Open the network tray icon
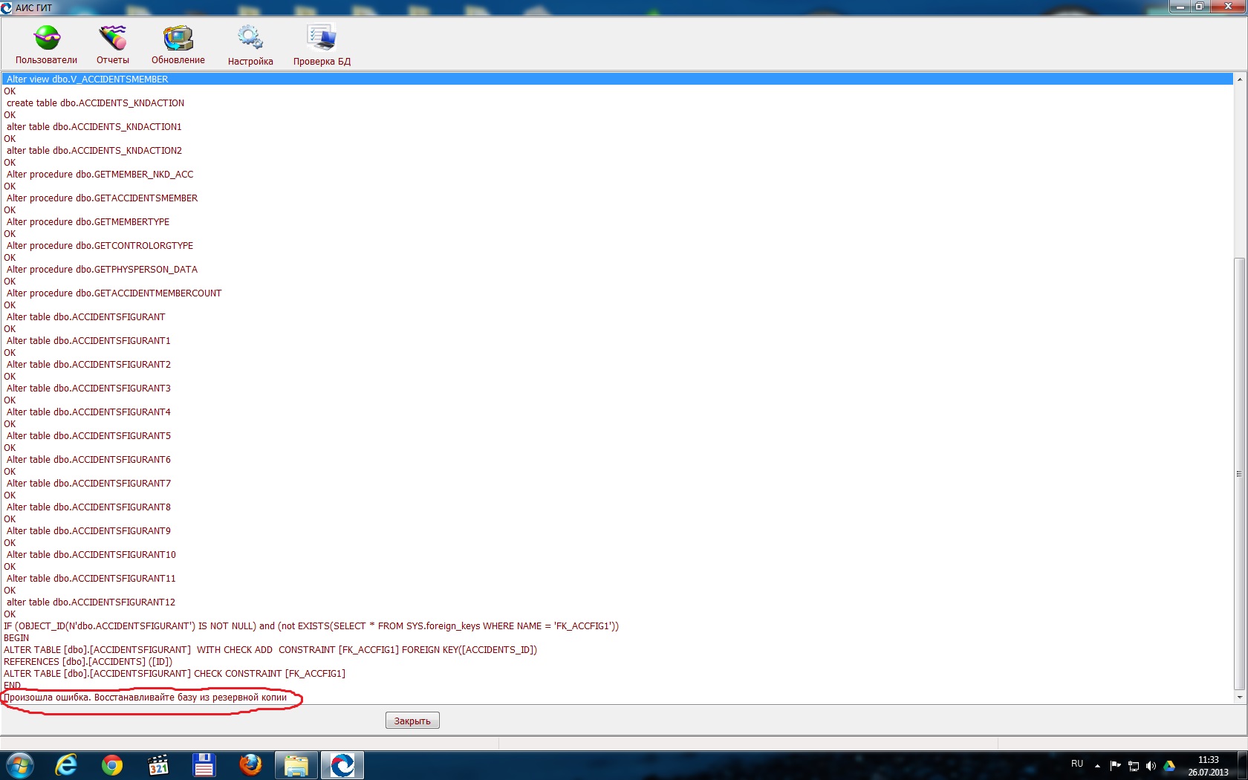This screenshot has height=780, width=1248. pyautogui.click(x=1134, y=765)
